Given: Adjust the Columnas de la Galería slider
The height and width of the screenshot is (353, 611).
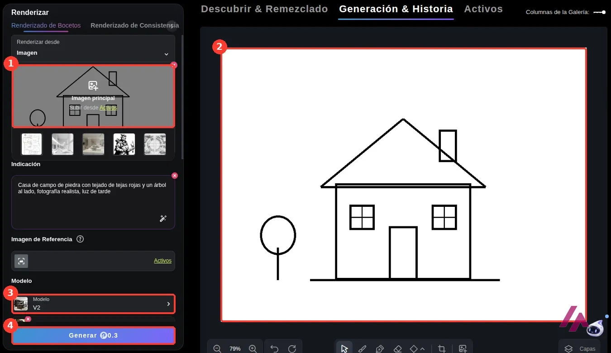Looking at the screenshot, I should pyautogui.click(x=599, y=12).
